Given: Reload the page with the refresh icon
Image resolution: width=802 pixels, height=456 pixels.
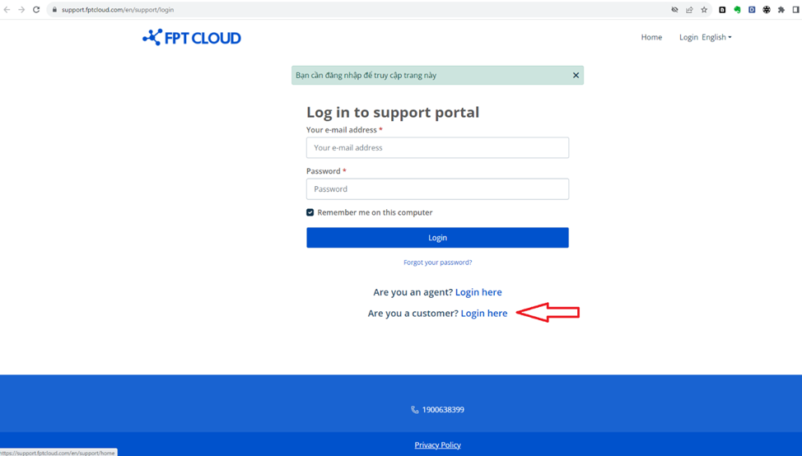Looking at the screenshot, I should pos(36,10).
